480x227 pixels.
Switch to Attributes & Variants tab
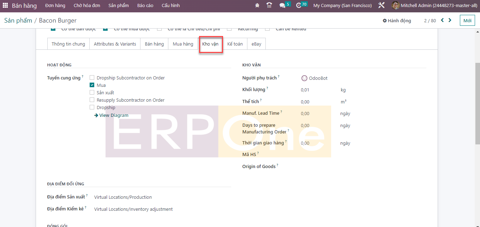(115, 44)
